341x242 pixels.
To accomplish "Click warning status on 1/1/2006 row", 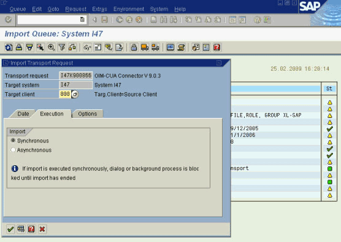I will pos(330,136).
